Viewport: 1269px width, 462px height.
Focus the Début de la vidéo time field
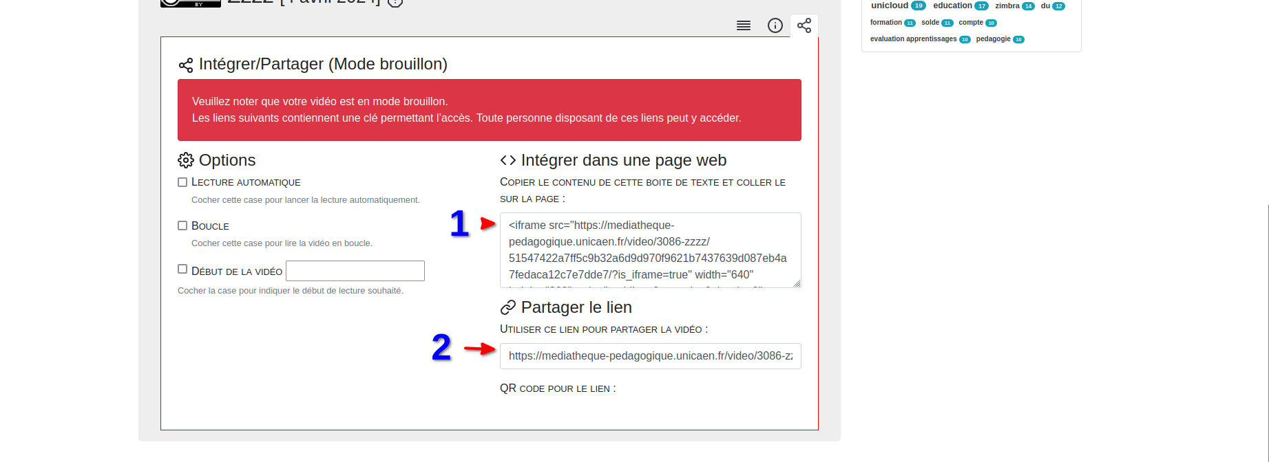(x=355, y=271)
